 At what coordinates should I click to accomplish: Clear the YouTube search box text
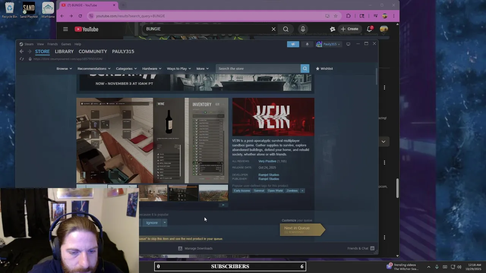coord(273,29)
